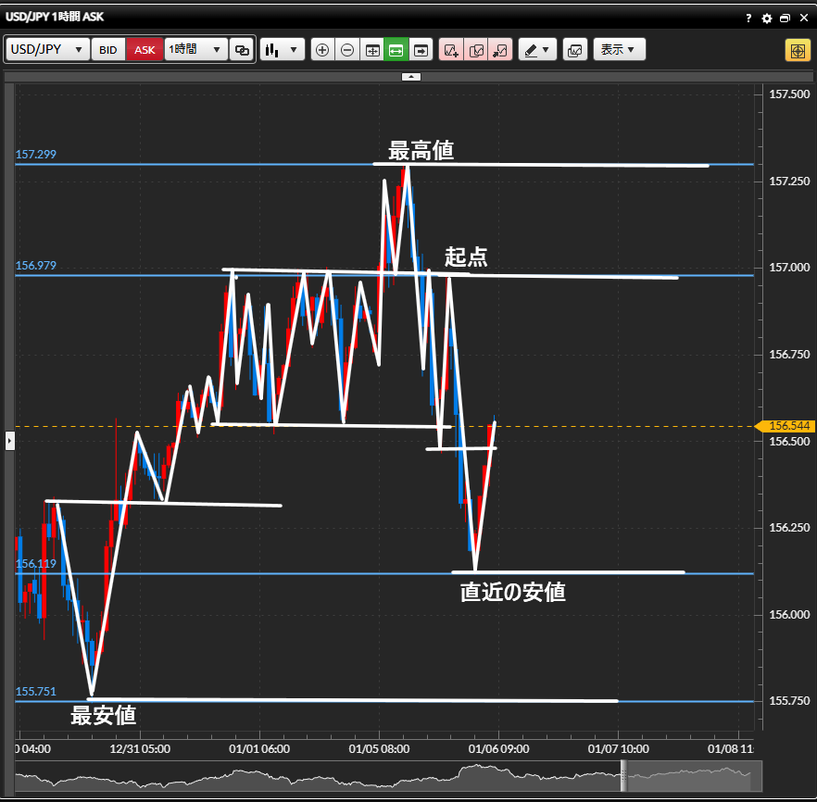Zoom out with the minus magnifier icon

tap(347, 50)
